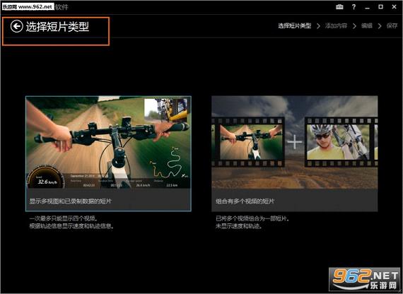Select the 选择短片类型 breadcrumb step
This screenshot has height=294, width=403.
pyautogui.click(x=295, y=25)
